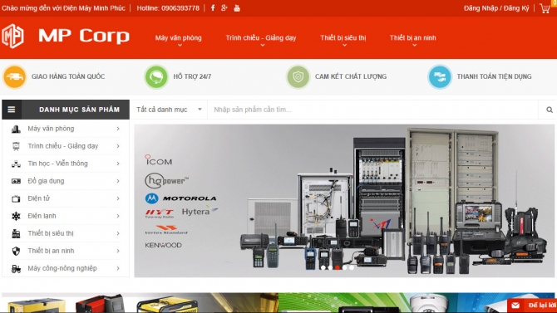The image size is (557, 313).
Task: Open Thiết bị siêu thị top menu
Action: click(343, 38)
